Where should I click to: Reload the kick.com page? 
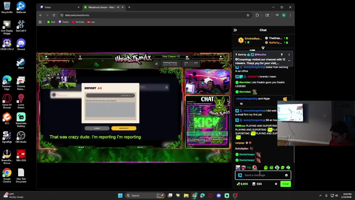pyautogui.click(x=54, y=15)
